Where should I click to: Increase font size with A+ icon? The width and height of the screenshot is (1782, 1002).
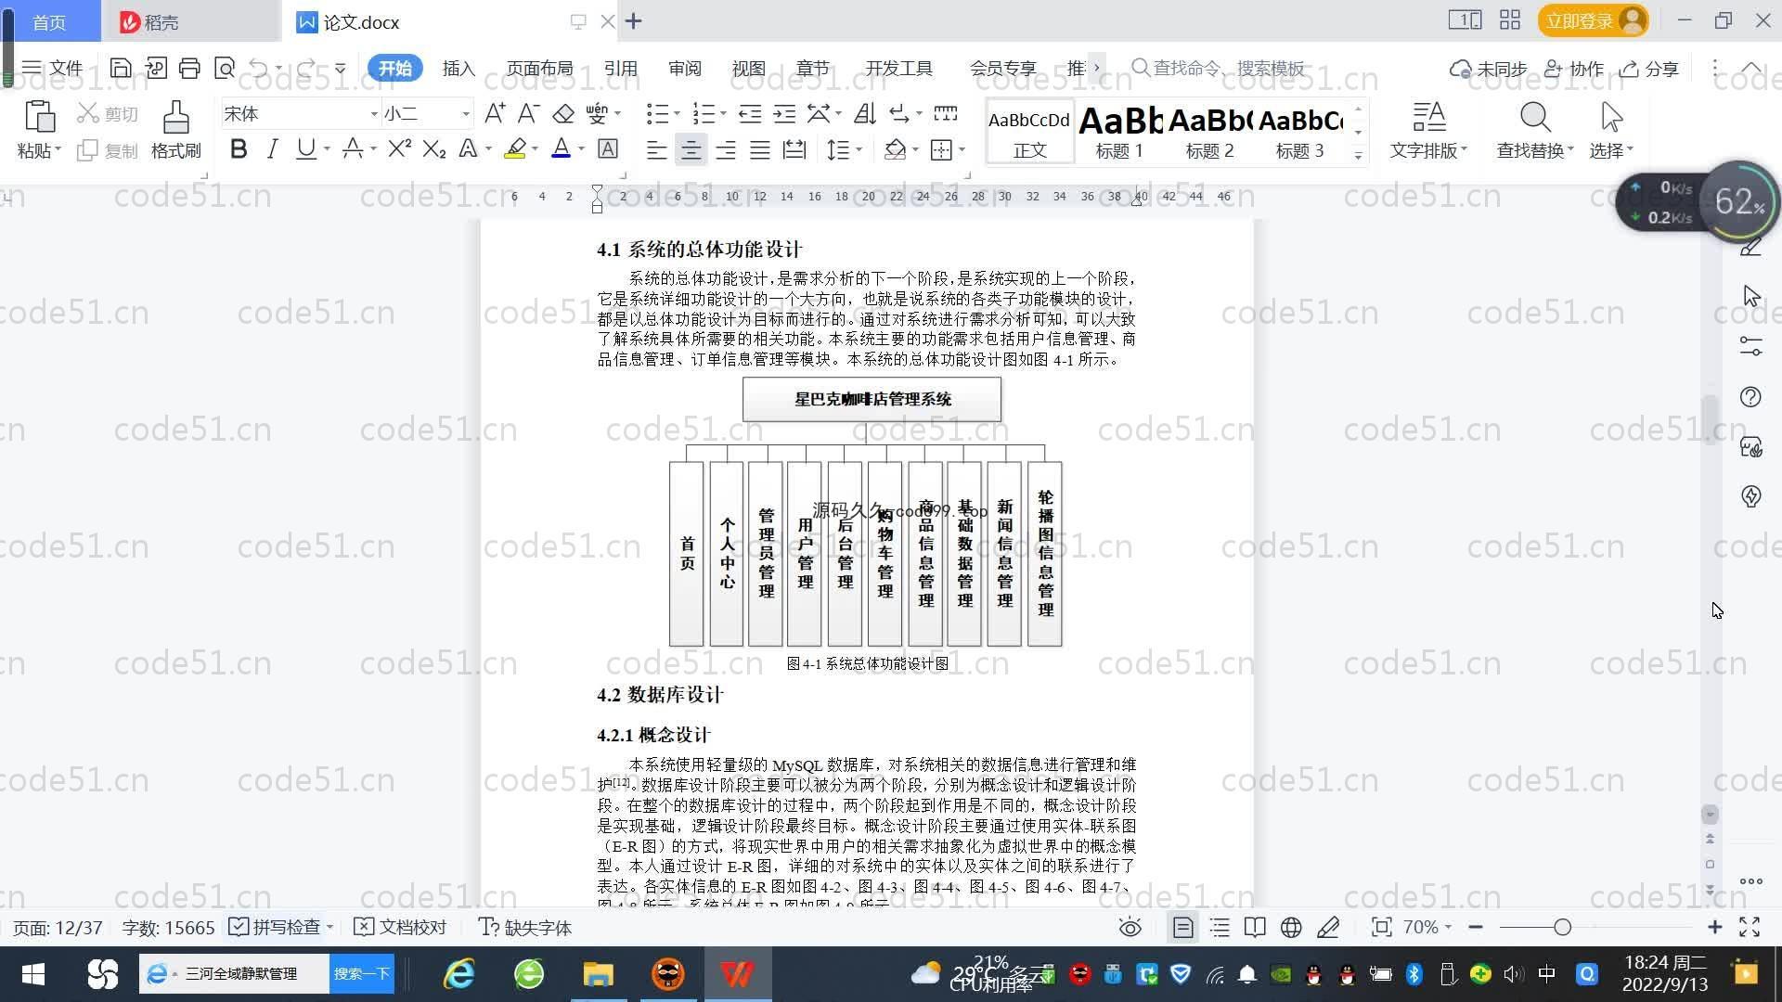point(495,113)
